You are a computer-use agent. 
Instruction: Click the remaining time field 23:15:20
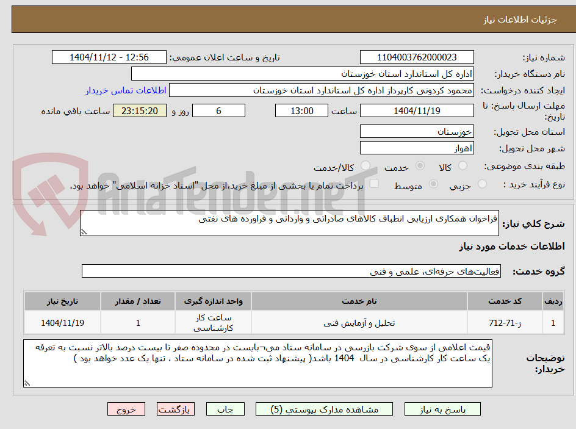pos(140,110)
